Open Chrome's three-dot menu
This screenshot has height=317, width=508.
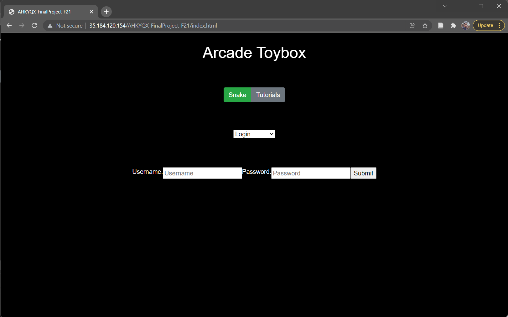[500, 26]
